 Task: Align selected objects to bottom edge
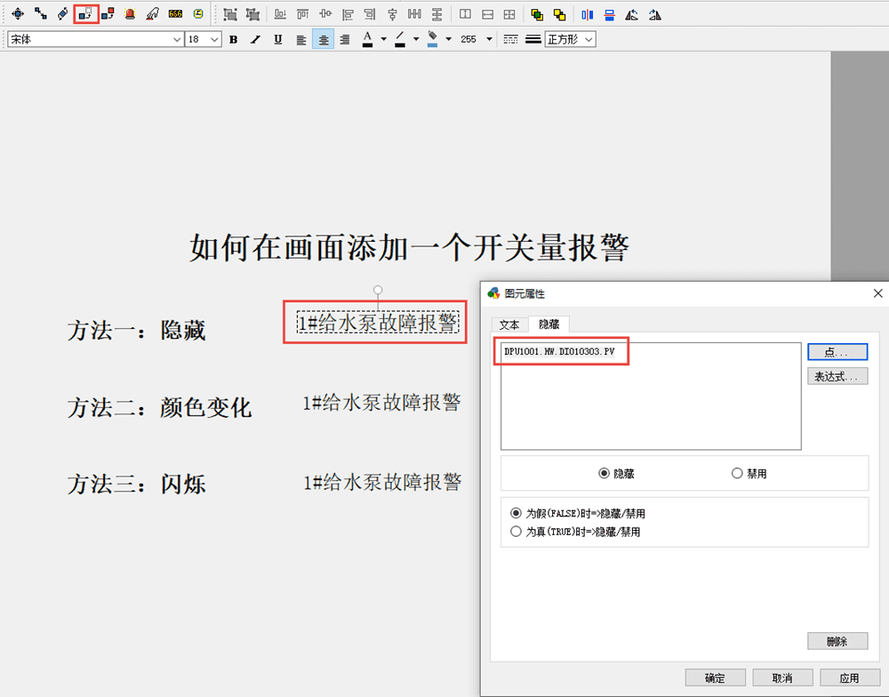(280, 15)
